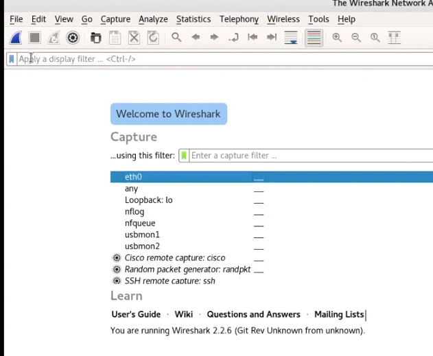Click the Welcome to Wireshark banner
The width and height of the screenshot is (433, 356).
[169, 114]
